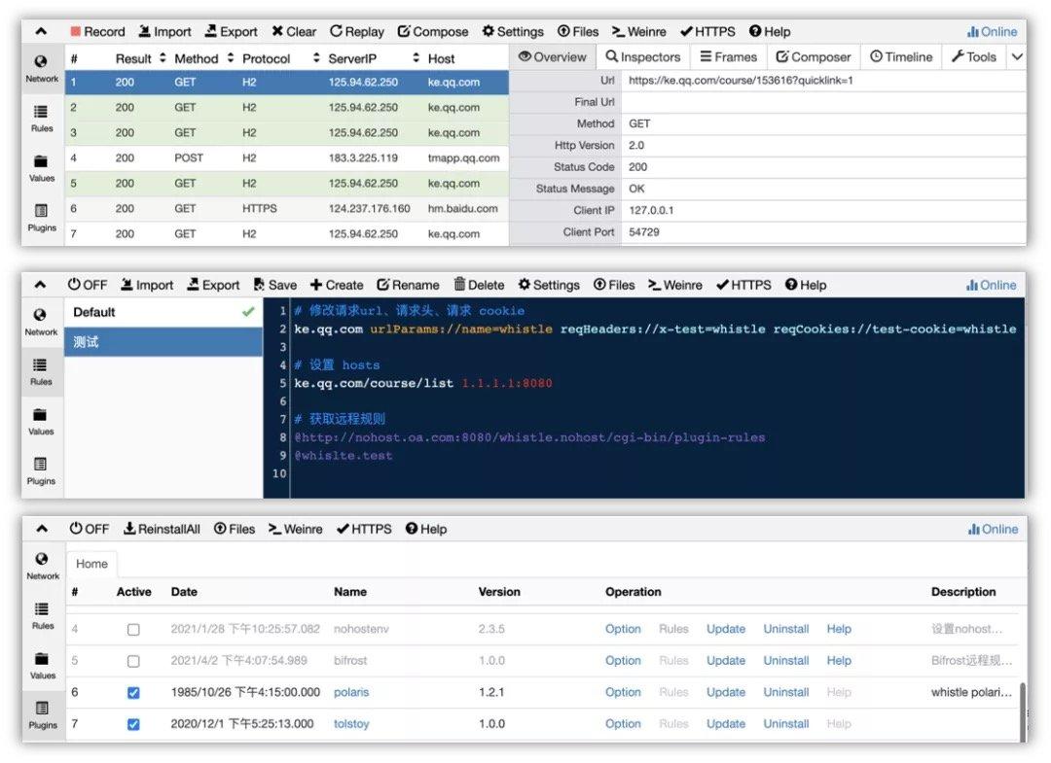Switch to the Timeline tab

coord(901,57)
